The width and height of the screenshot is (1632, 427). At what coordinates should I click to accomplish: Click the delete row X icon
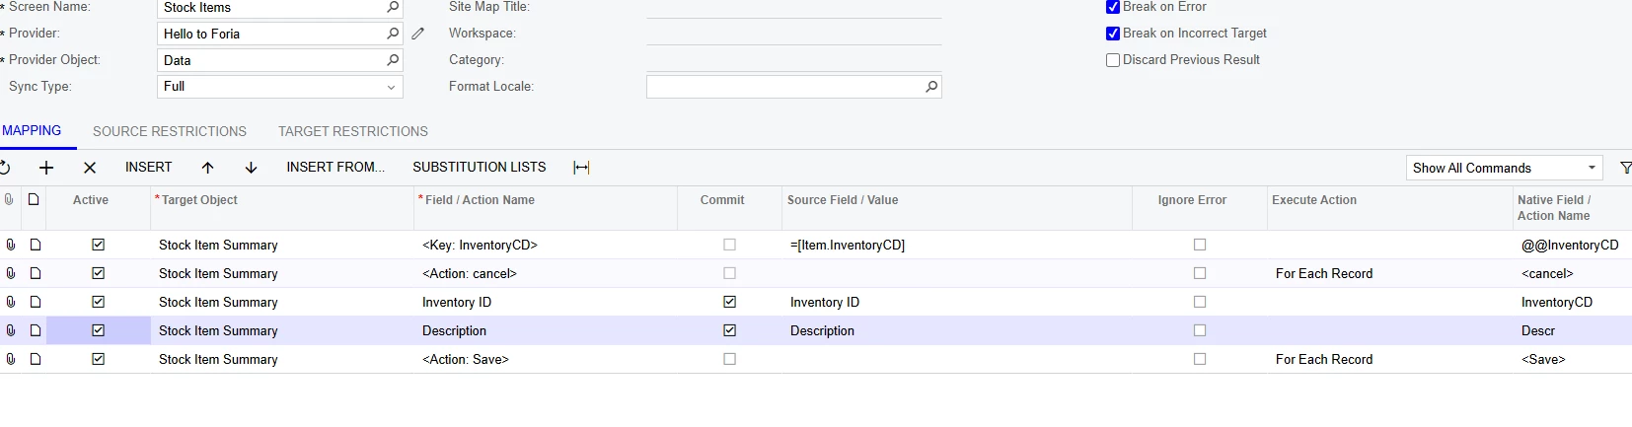coord(90,168)
